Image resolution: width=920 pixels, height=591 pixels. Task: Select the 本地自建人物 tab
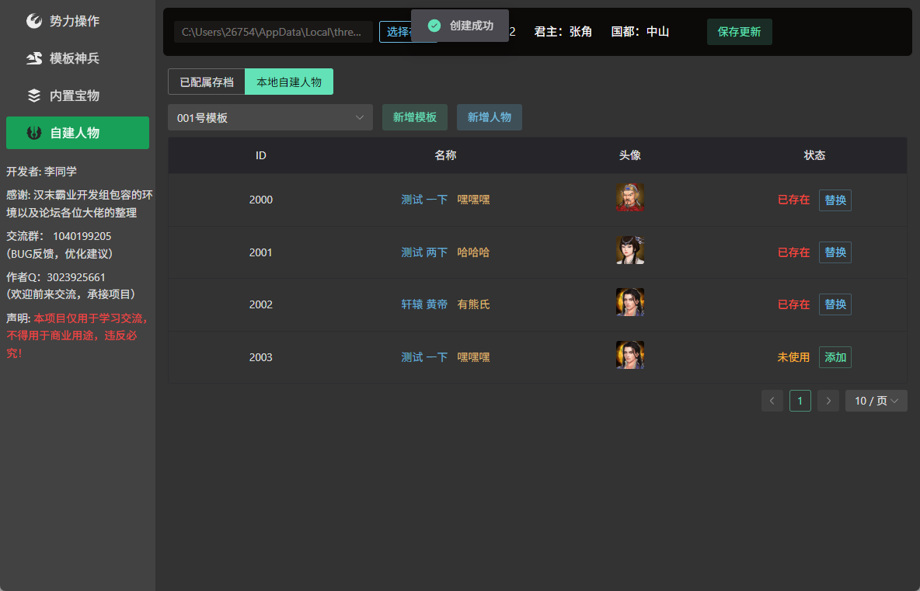point(289,82)
